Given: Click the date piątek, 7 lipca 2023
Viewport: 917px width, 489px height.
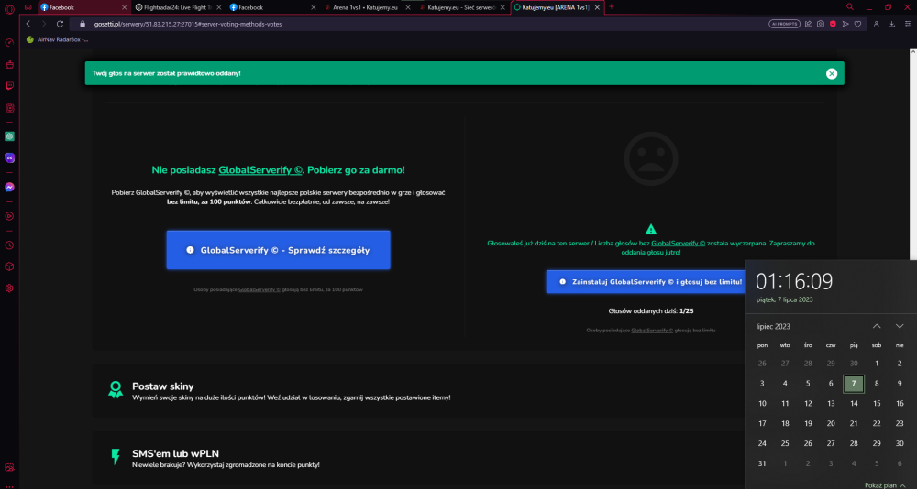Looking at the screenshot, I should coord(784,299).
